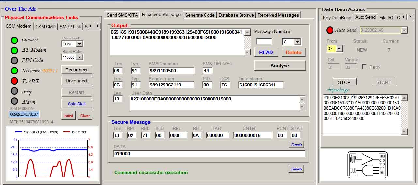Open the Message Number 7 dropdown
The height and width of the screenshot is (185, 418).
[297, 42]
